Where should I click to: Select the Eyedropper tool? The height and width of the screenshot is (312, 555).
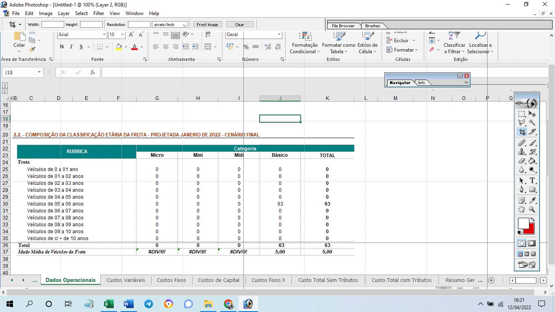click(532, 200)
